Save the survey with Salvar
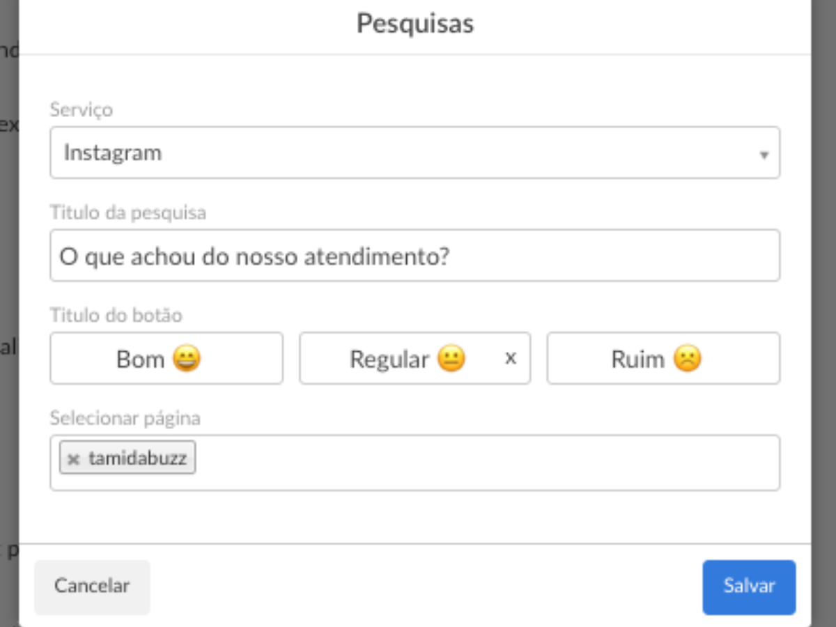This screenshot has height=627, width=836. [x=749, y=587]
